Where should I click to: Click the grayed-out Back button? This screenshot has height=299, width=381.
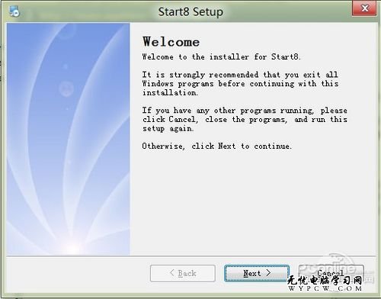(x=183, y=273)
